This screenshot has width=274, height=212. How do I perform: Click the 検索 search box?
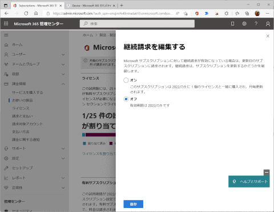pyautogui.click(x=137, y=24)
